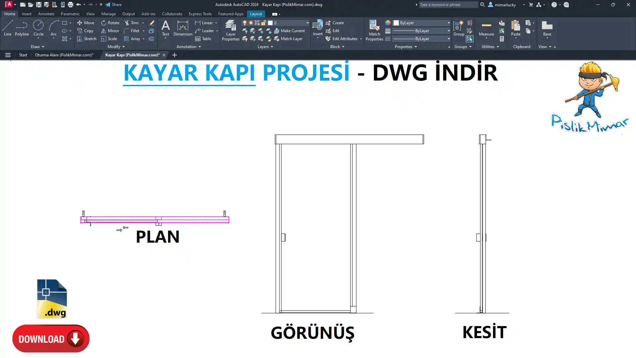Switch to the Annotate ribbon tab
The image size is (636, 358).
click(x=46, y=14)
